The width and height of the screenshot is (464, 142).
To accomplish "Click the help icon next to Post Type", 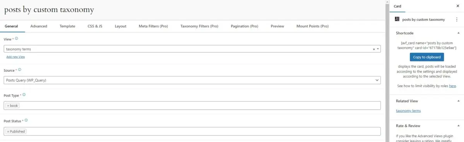I will [24, 95].
